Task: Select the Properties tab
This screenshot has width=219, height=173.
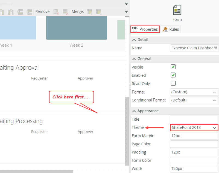Action: pyautogui.click(x=145, y=29)
